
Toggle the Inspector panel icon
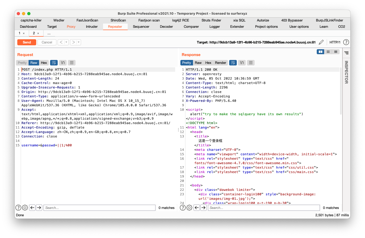coord(346,53)
